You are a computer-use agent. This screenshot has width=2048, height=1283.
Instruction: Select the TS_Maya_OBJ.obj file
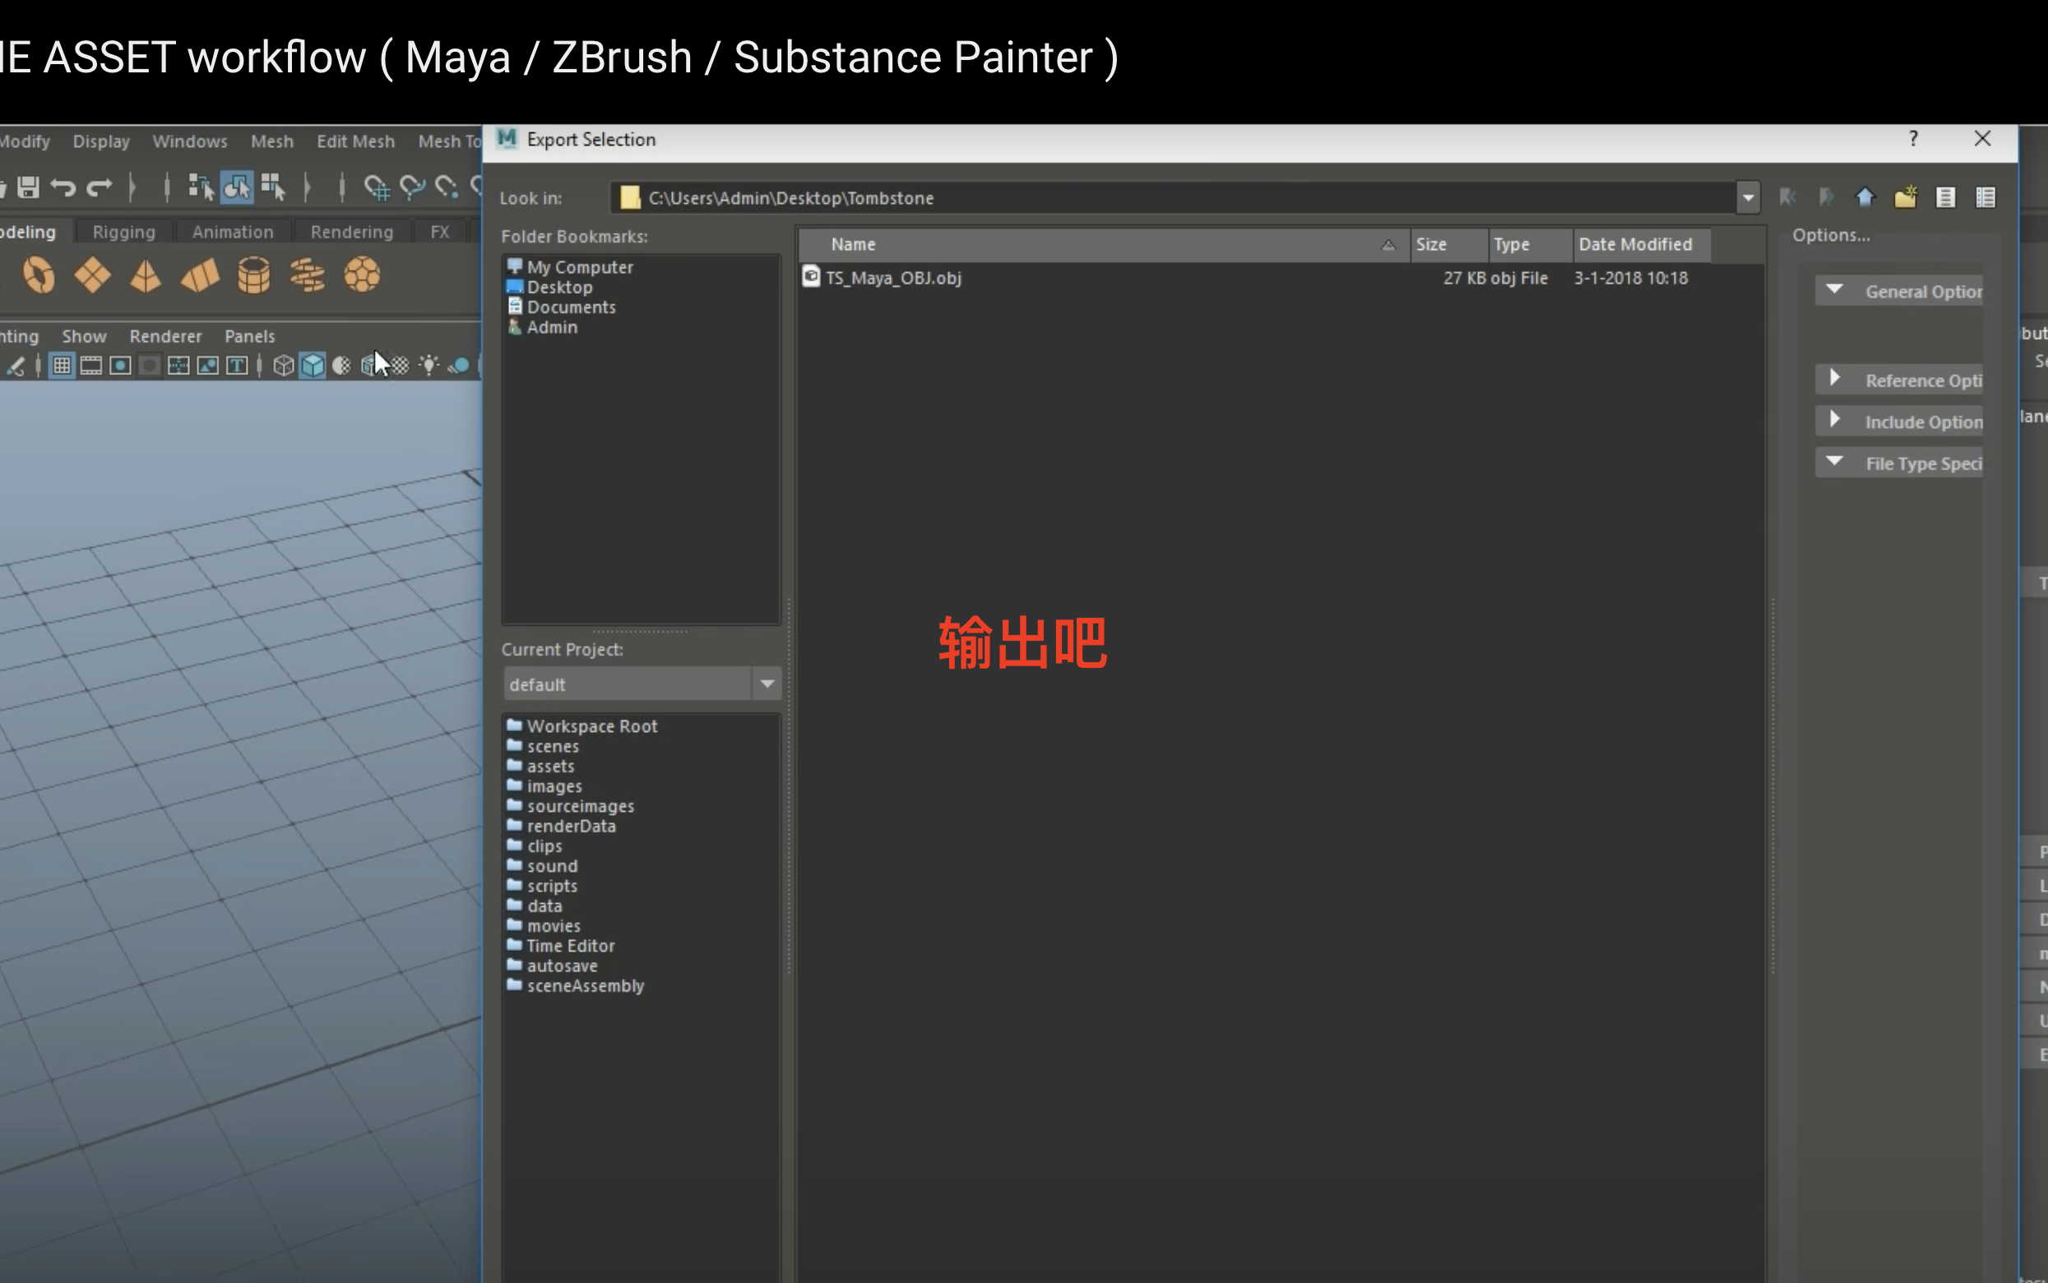[x=892, y=277]
